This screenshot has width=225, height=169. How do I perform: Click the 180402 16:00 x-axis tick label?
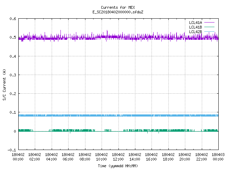pos(151,157)
